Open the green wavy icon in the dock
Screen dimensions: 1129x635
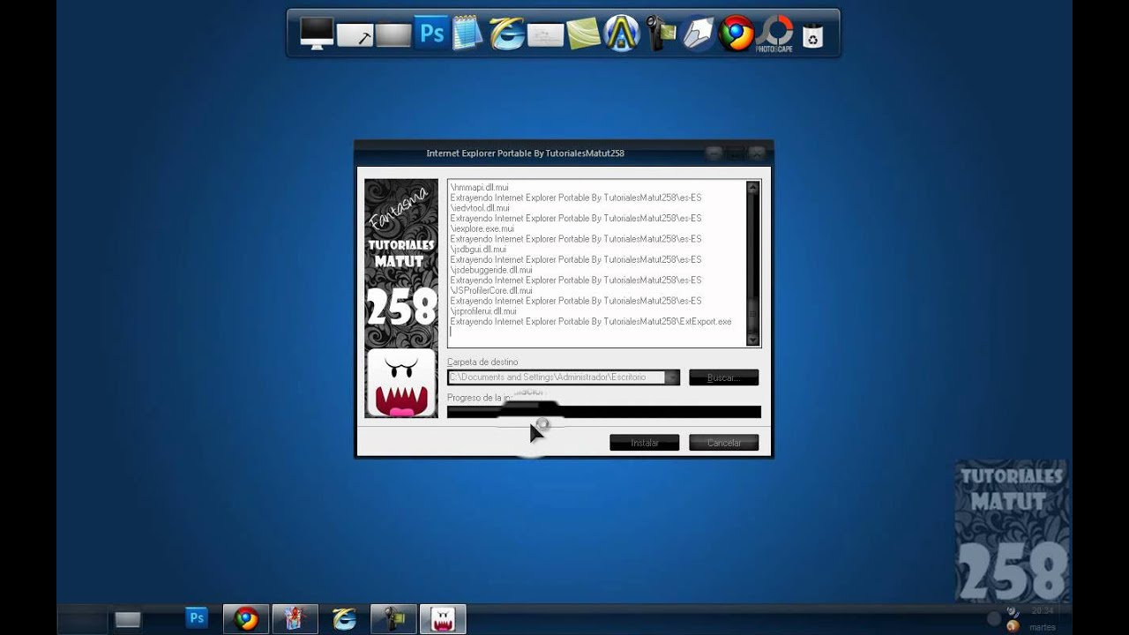(x=583, y=34)
